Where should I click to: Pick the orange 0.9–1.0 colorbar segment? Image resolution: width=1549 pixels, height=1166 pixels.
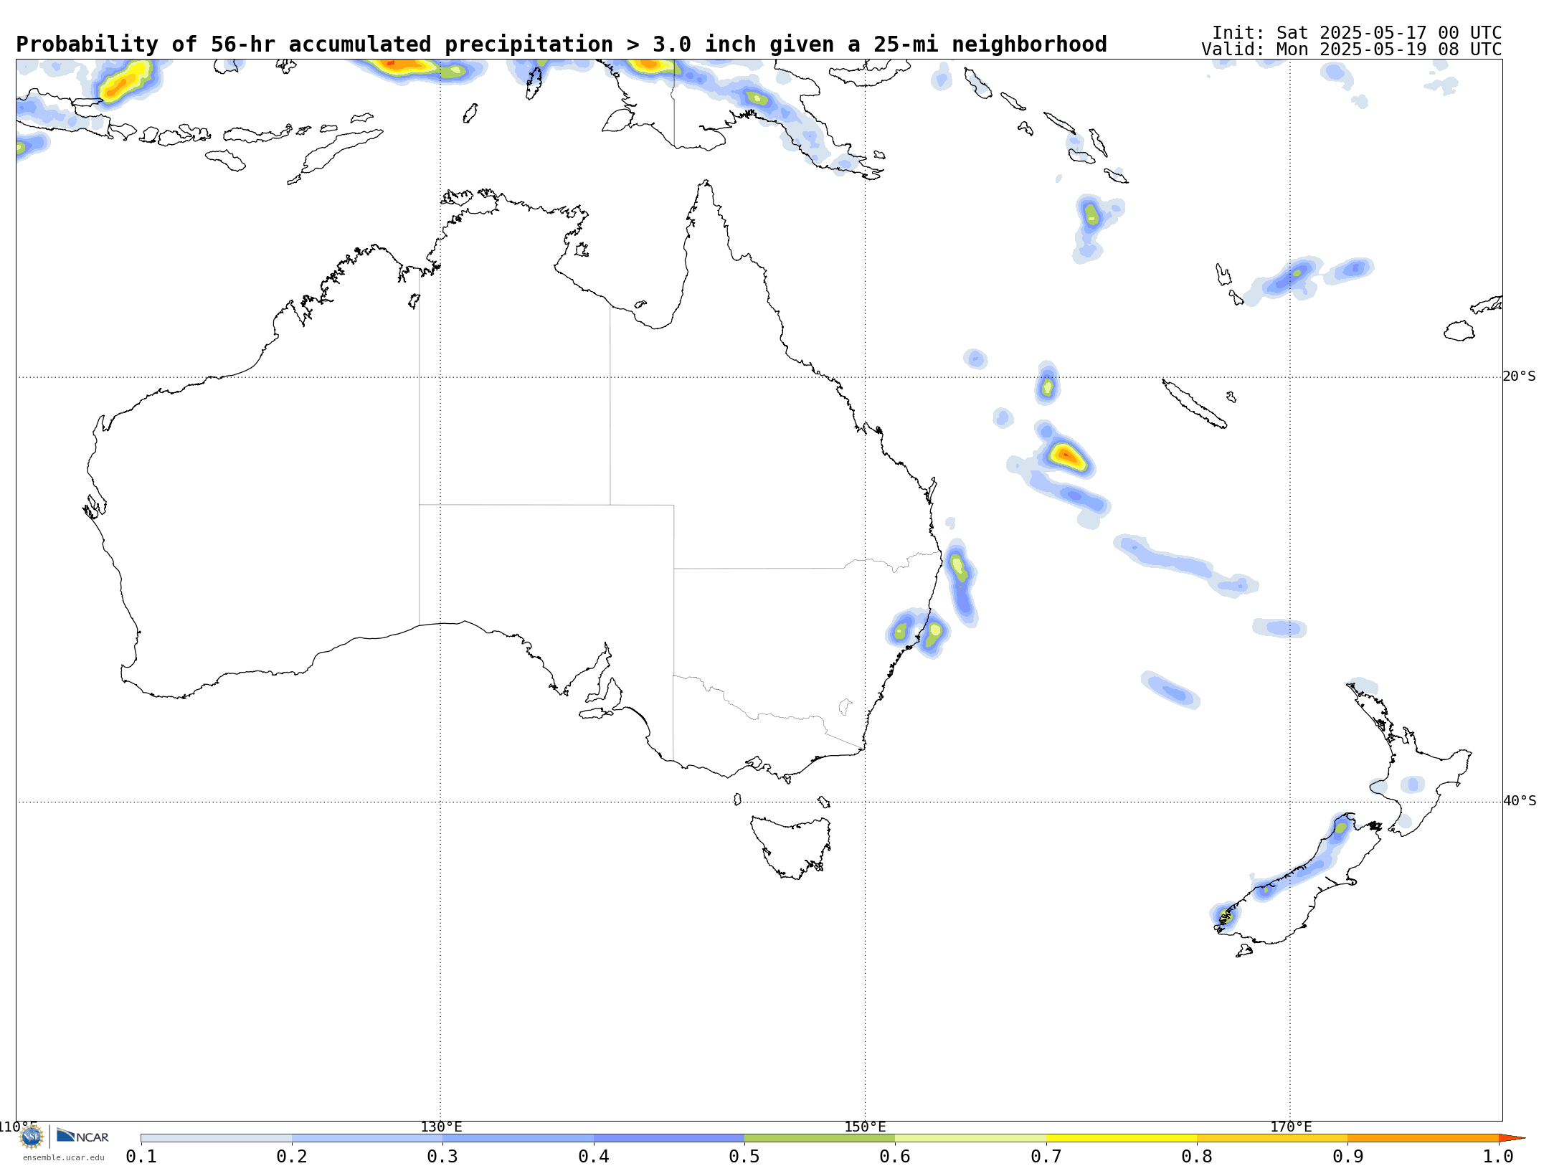[x=1424, y=1138]
